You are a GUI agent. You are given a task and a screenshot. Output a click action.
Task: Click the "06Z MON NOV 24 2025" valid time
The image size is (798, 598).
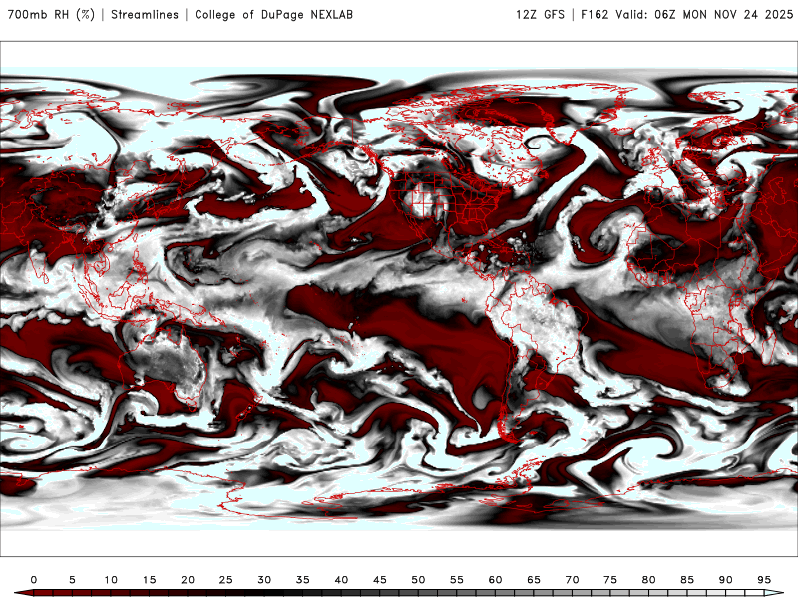pos(724,15)
